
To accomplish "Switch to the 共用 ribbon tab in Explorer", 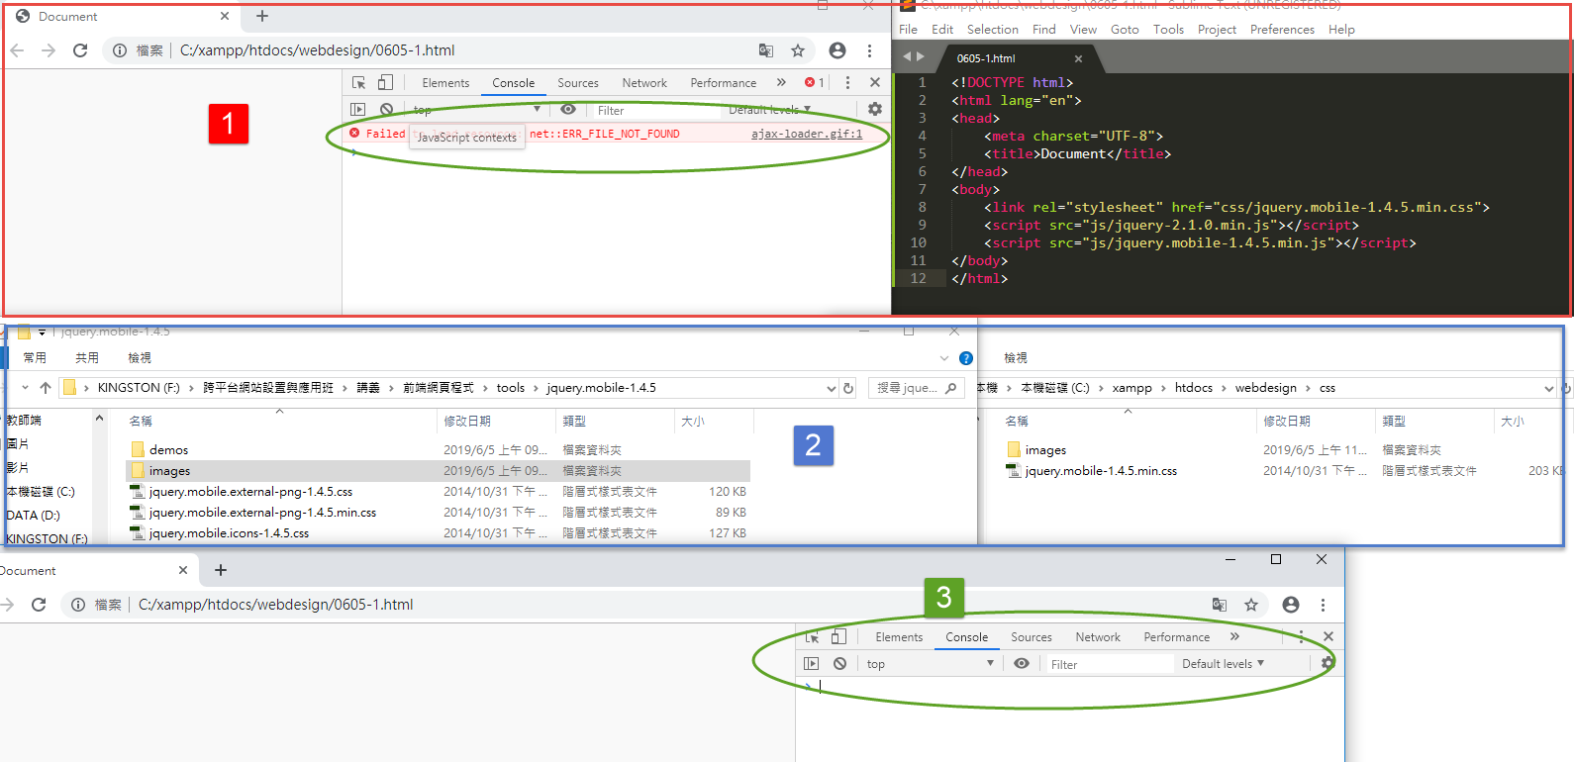I will [87, 358].
